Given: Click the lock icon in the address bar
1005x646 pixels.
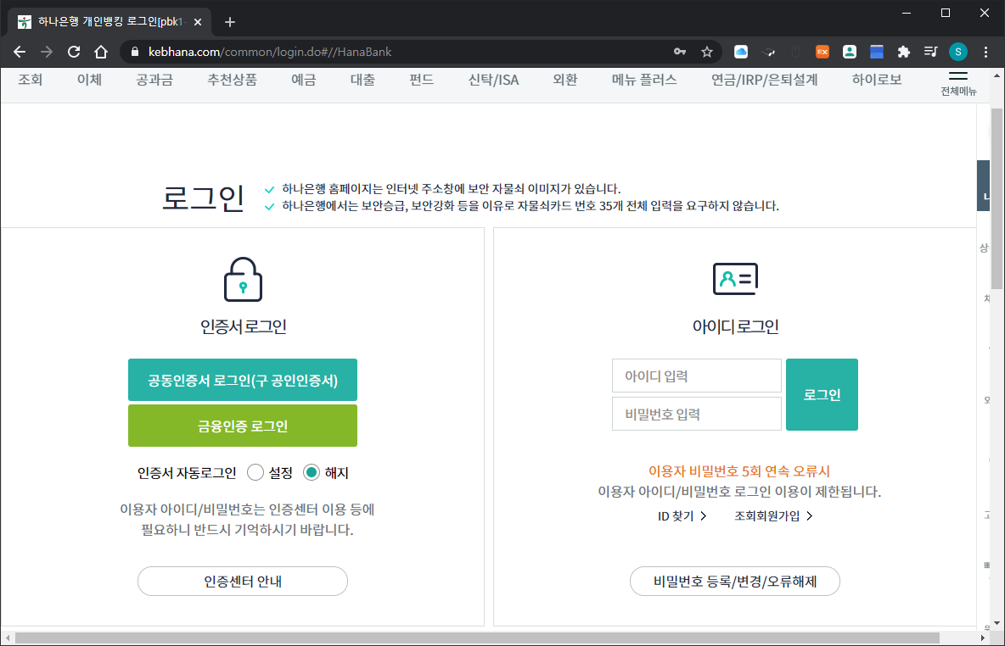Looking at the screenshot, I should coord(135,52).
